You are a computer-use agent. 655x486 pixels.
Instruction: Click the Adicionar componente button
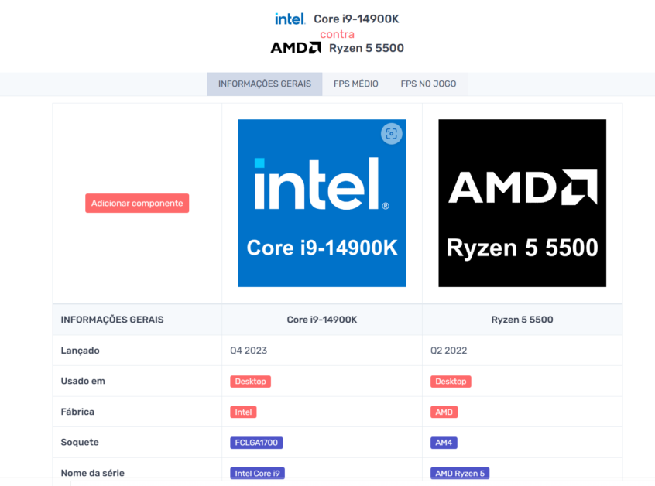137,204
